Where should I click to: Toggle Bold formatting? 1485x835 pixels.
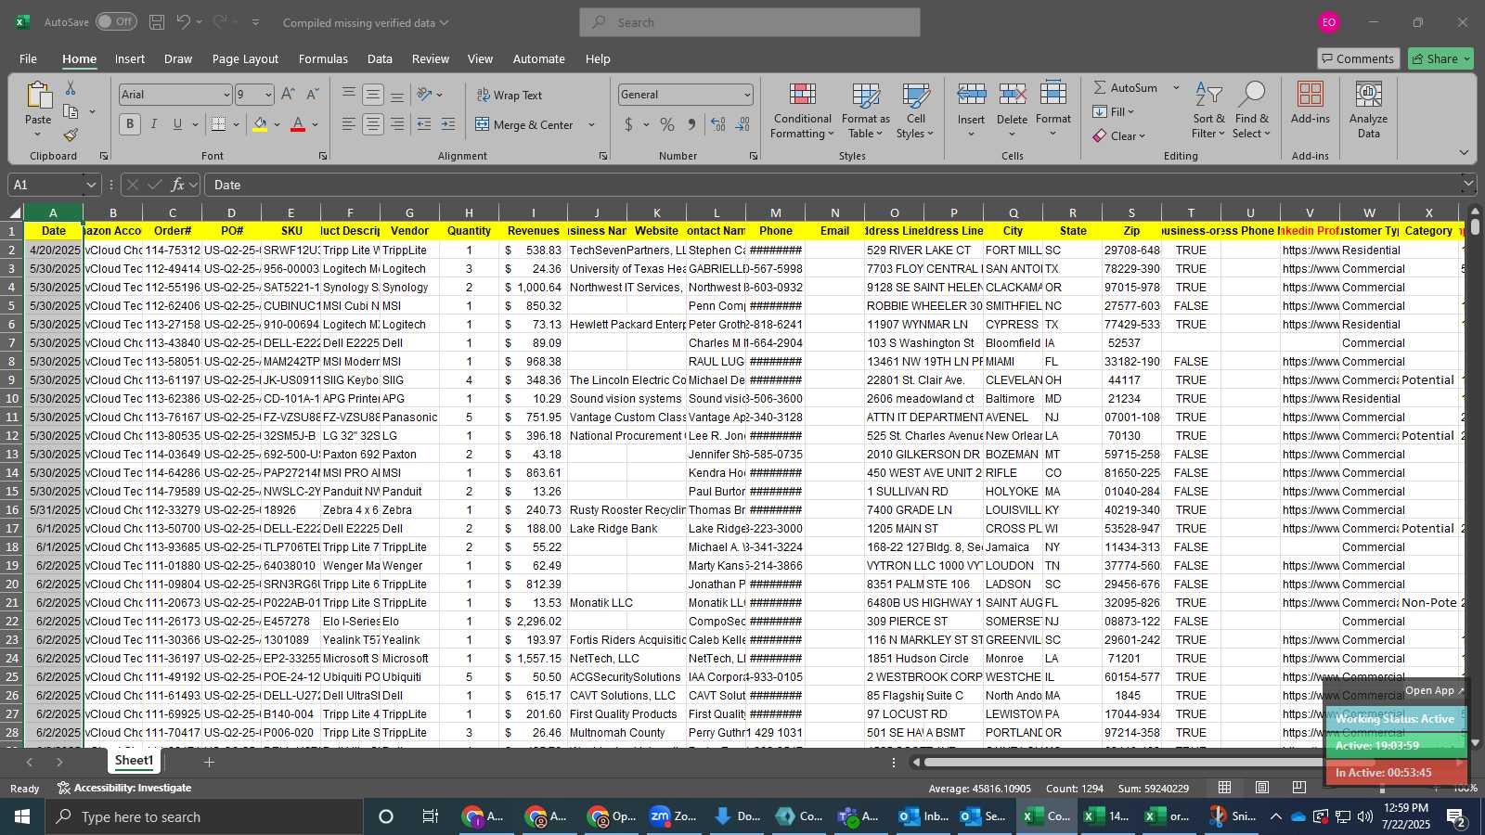click(x=130, y=124)
